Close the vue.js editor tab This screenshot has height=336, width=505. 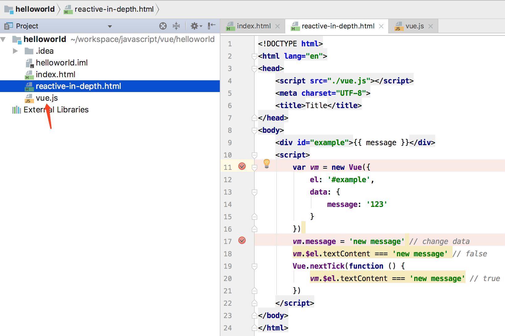[x=431, y=26]
